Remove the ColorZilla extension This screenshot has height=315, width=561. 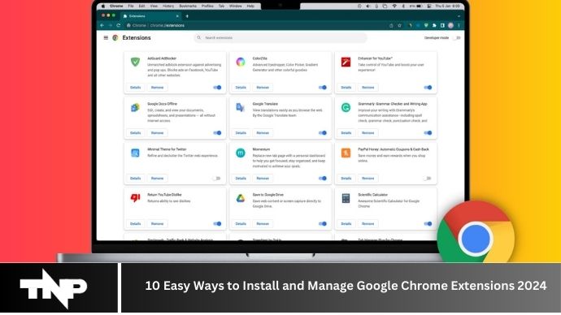coord(263,88)
